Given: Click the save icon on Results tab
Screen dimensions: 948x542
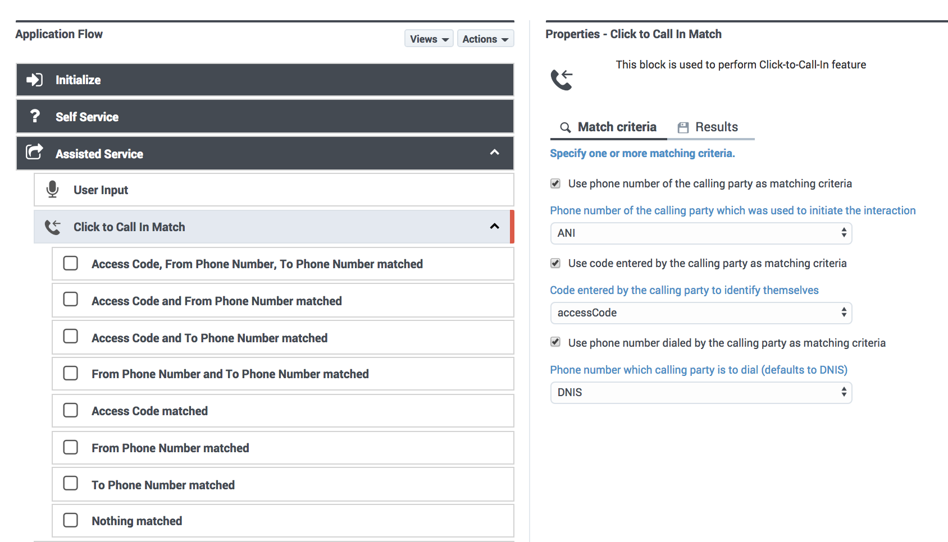Looking at the screenshot, I should pos(683,127).
